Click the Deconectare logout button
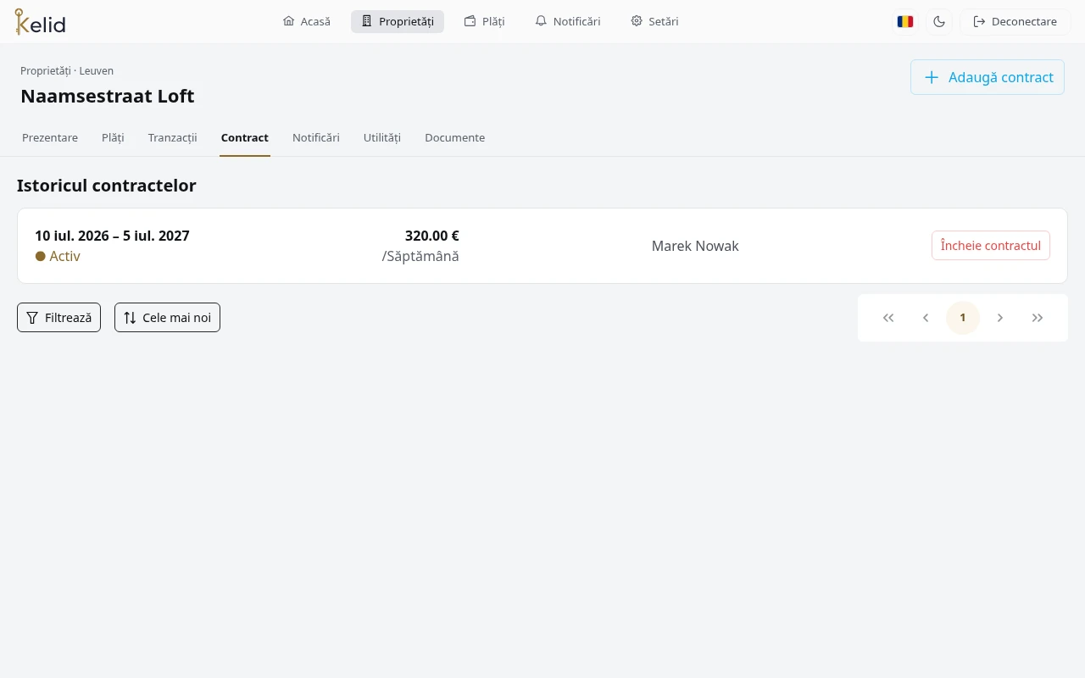Viewport: 1085px width, 678px height. (1015, 21)
